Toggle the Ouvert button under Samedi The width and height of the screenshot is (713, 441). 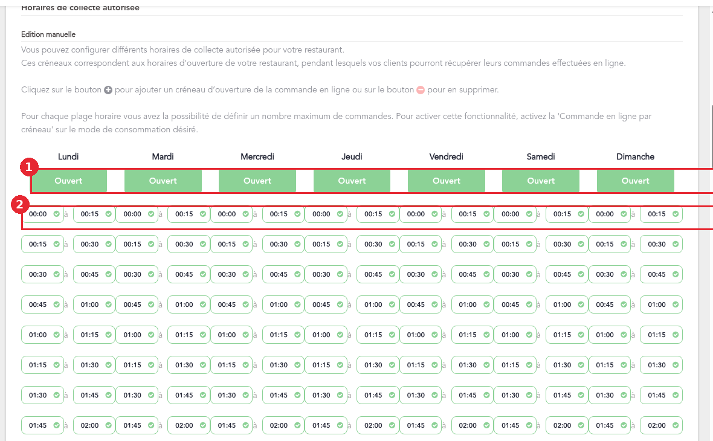(x=541, y=181)
